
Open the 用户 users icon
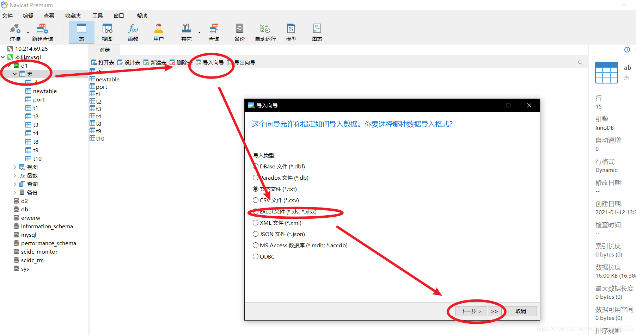(159, 32)
